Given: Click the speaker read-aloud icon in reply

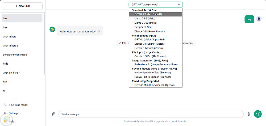Looking at the screenshot, I should 98,31.
